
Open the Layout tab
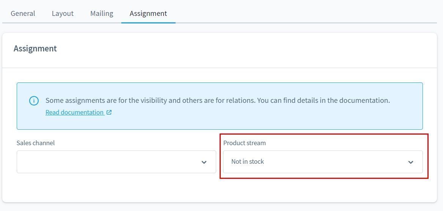pyautogui.click(x=63, y=13)
